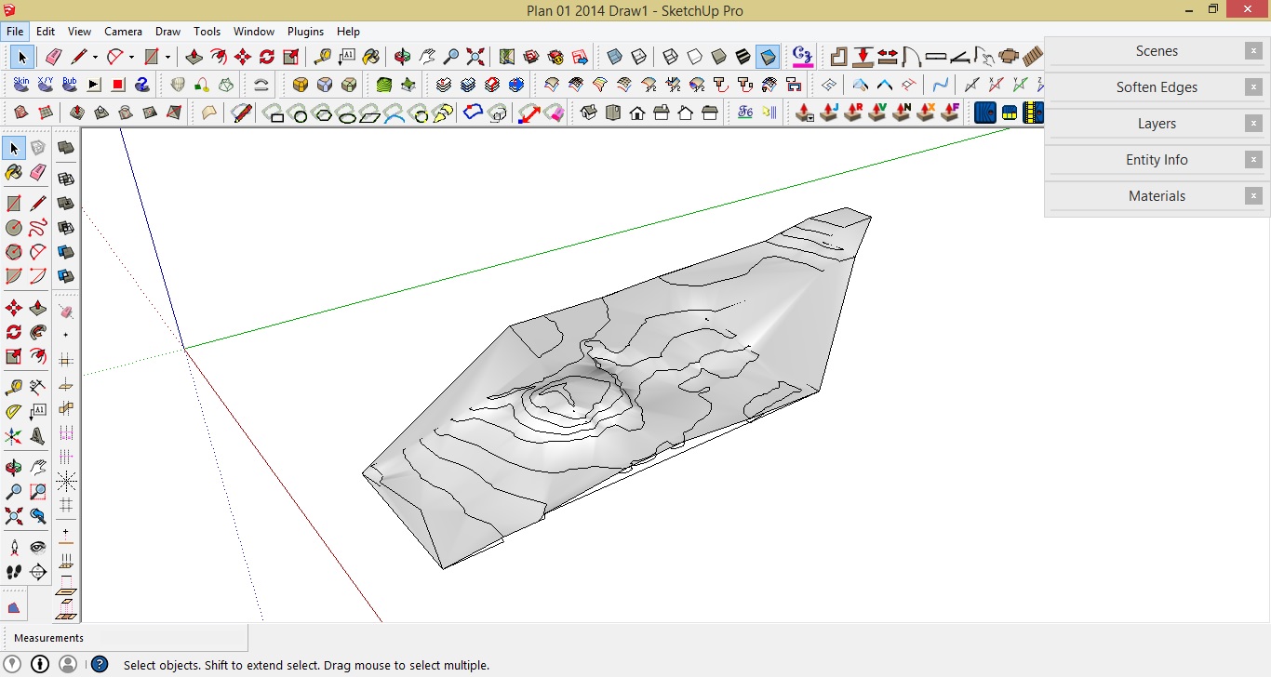This screenshot has width=1271, height=677.
Task: Choose the Orbit tool
Action: pos(400,57)
